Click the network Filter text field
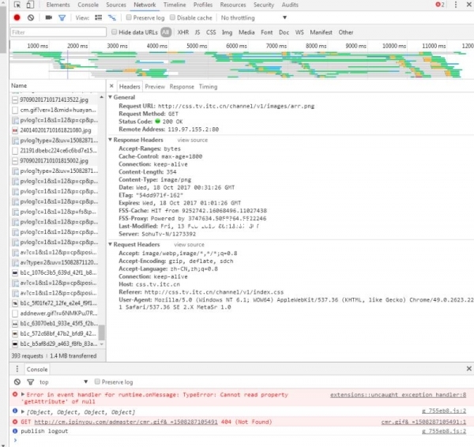Screen dimensions: 474x447 (x=58, y=32)
